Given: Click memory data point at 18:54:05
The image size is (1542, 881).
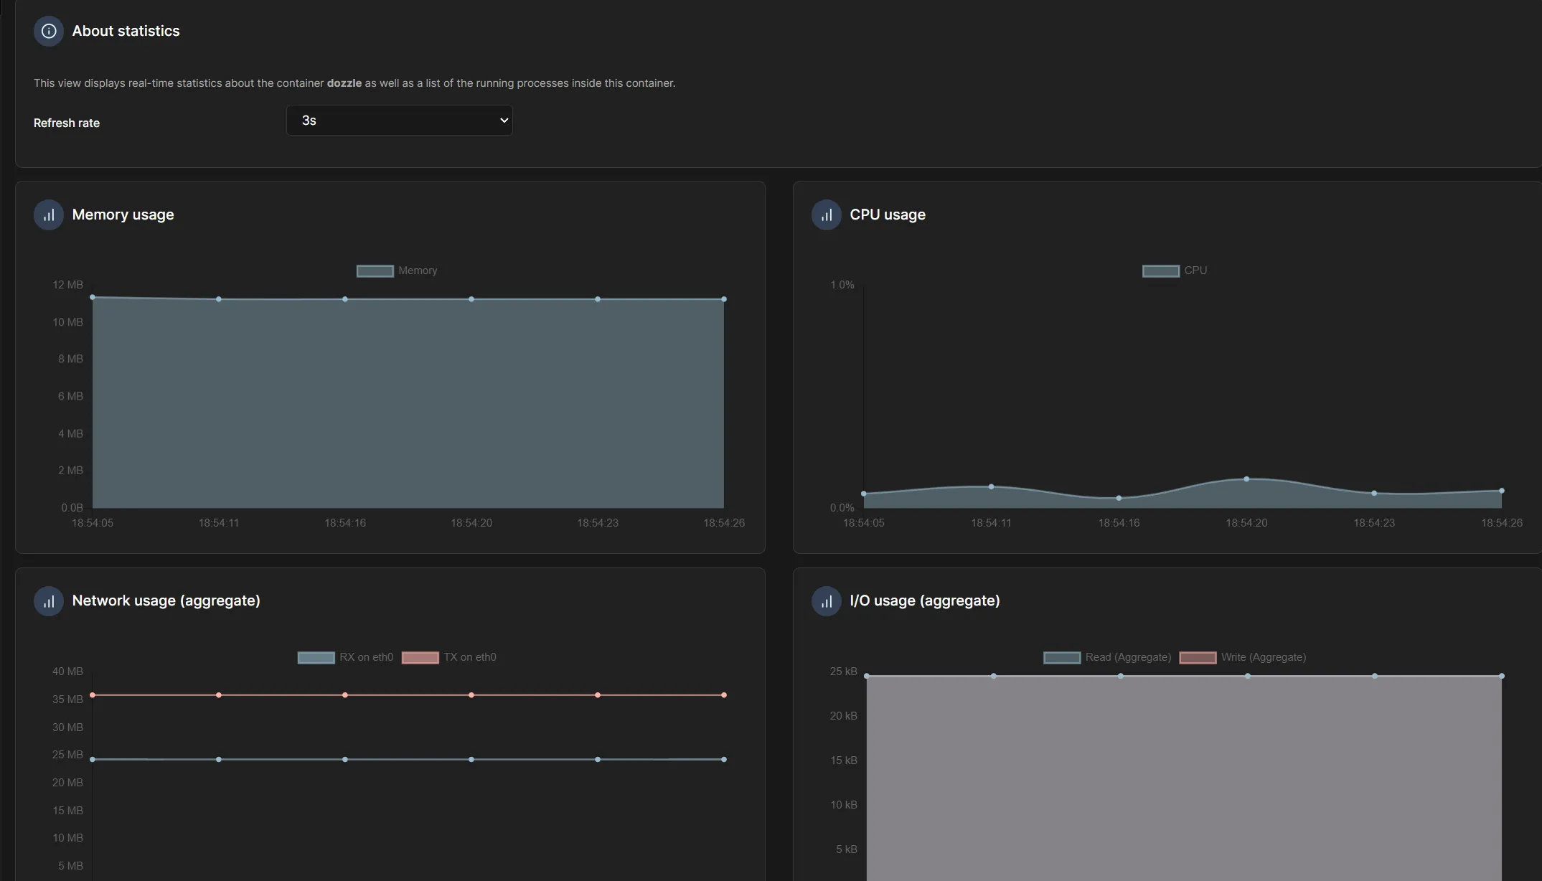Looking at the screenshot, I should click(x=93, y=297).
